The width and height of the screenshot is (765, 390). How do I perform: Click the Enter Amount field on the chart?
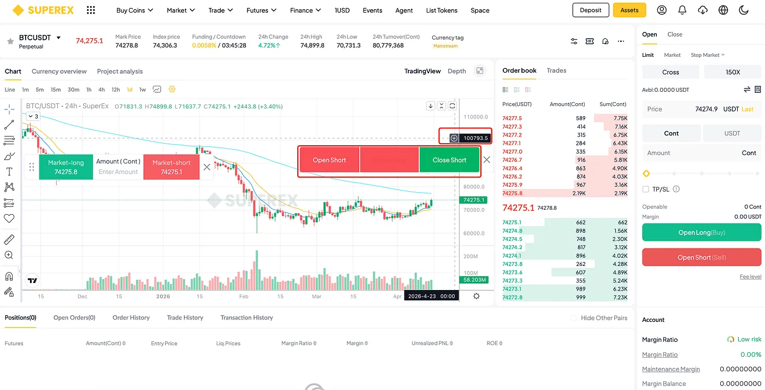(x=118, y=172)
